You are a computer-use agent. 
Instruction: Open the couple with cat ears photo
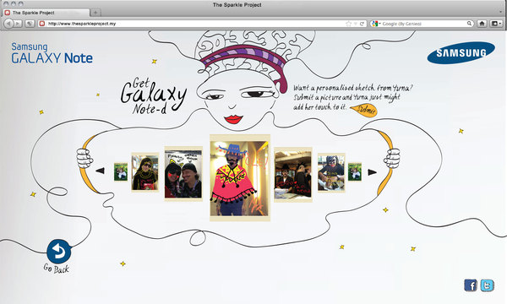tap(183, 174)
